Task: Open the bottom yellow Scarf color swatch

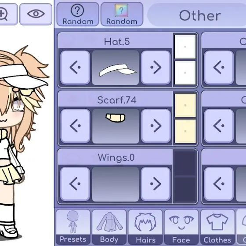Action: [x=185, y=131]
